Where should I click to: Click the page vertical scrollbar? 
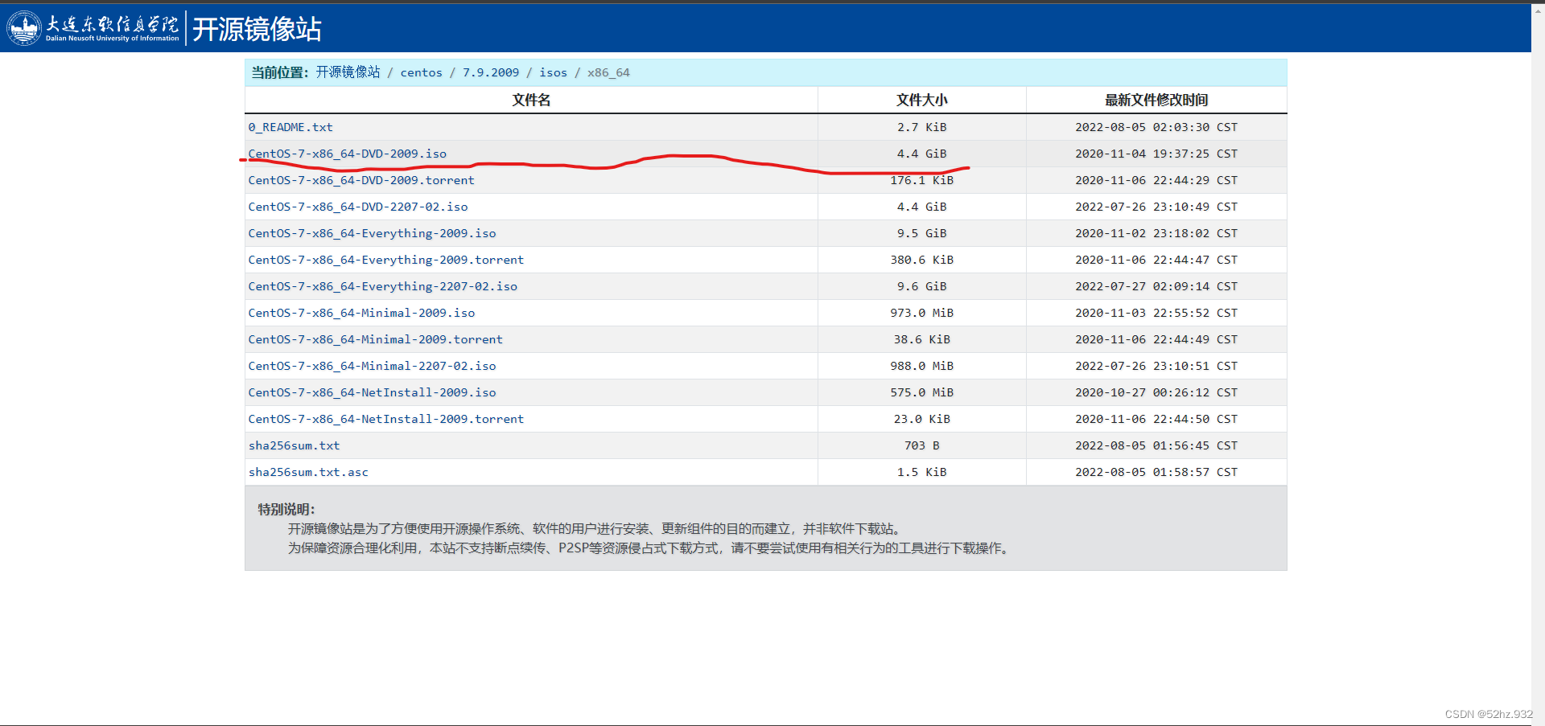[x=1538, y=364]
